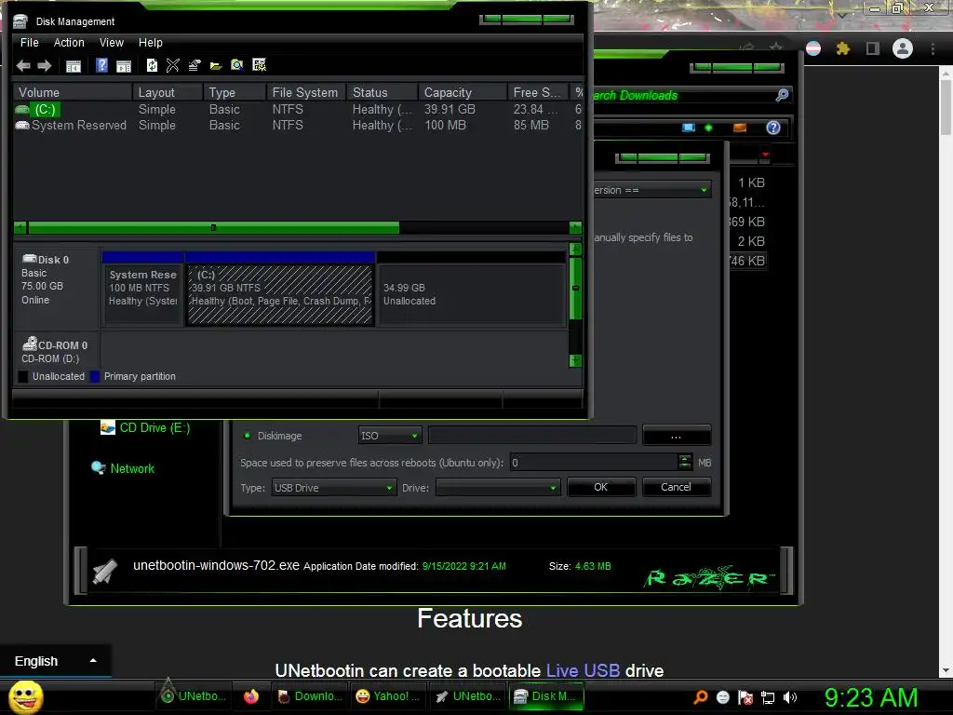
Task: Select the (C:) volume row in list
Action: point(298,110)
